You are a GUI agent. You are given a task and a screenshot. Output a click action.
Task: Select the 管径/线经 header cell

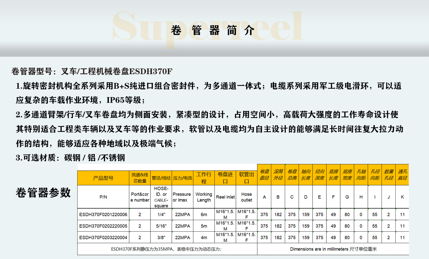[x=161, y=178]
